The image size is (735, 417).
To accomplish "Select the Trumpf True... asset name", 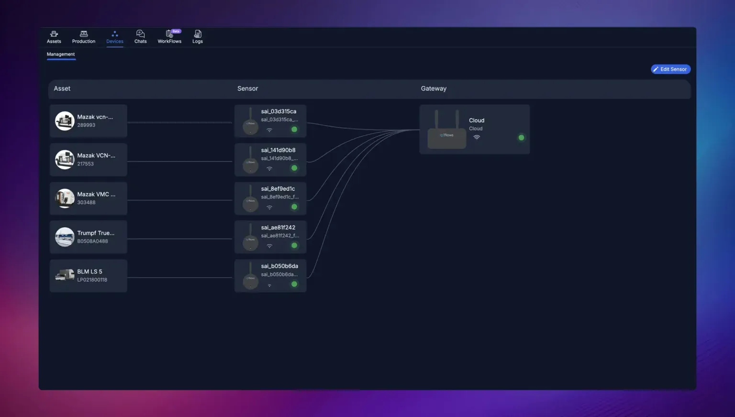I will click(x=96, y=233).
